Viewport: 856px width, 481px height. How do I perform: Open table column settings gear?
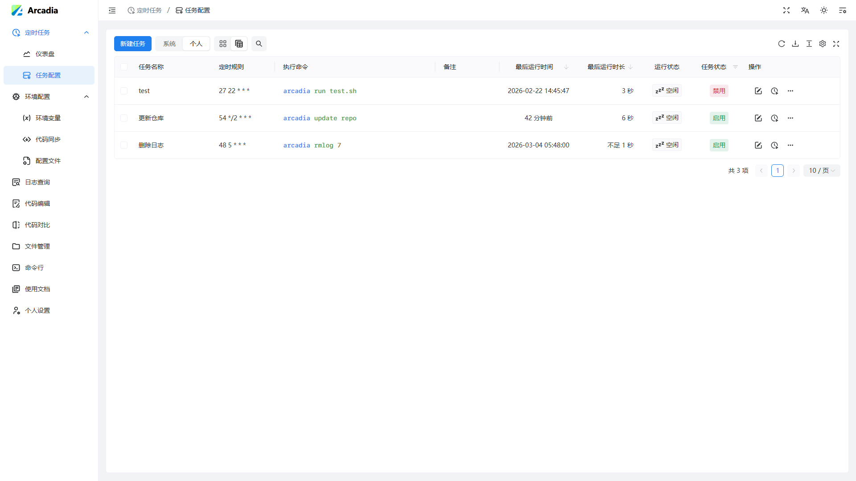[x=823, y=44]
